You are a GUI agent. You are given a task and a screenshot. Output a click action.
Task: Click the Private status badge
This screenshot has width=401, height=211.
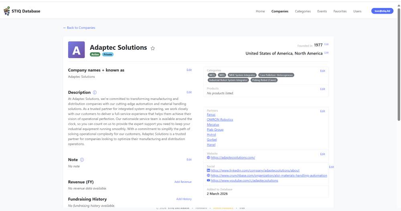click(x=107, y=55)
